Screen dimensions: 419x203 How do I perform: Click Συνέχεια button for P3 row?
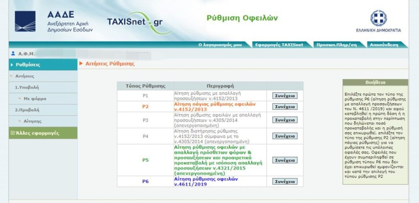[x=285, y=120]
